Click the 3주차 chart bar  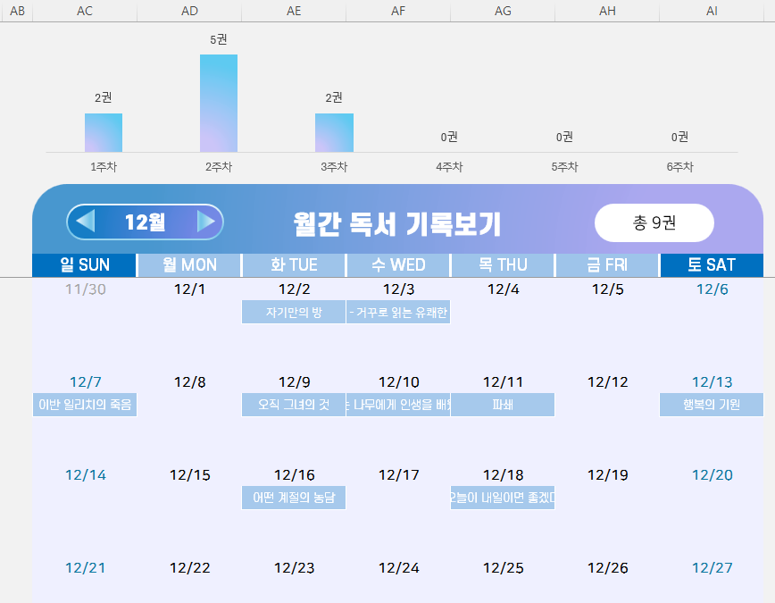click(334, 132)
